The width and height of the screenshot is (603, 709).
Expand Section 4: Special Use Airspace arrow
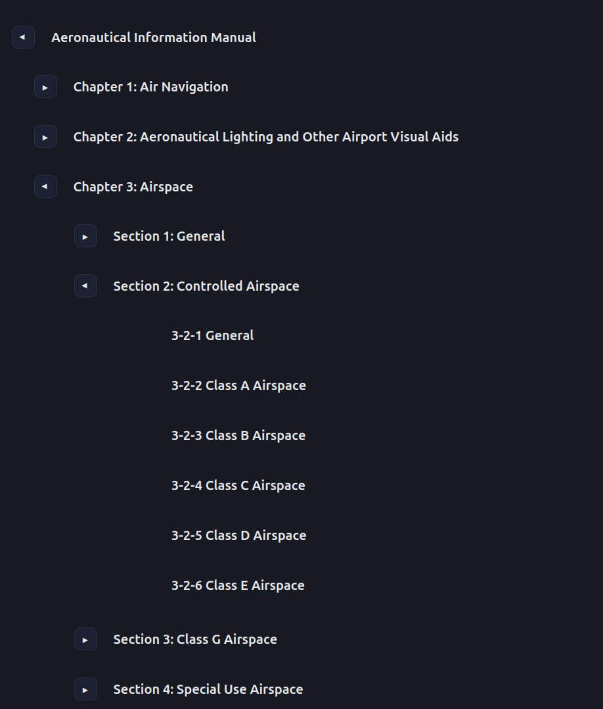[x=85, y=689]
